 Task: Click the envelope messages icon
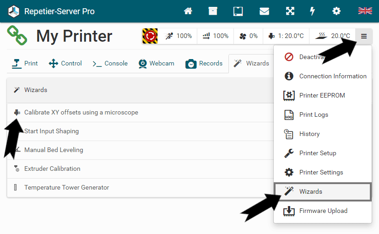(264, 11)
